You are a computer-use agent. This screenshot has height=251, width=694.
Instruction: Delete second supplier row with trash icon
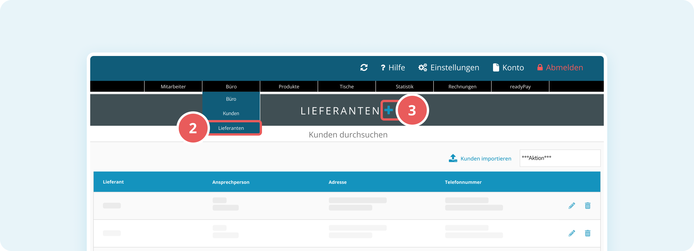(588, 233)
